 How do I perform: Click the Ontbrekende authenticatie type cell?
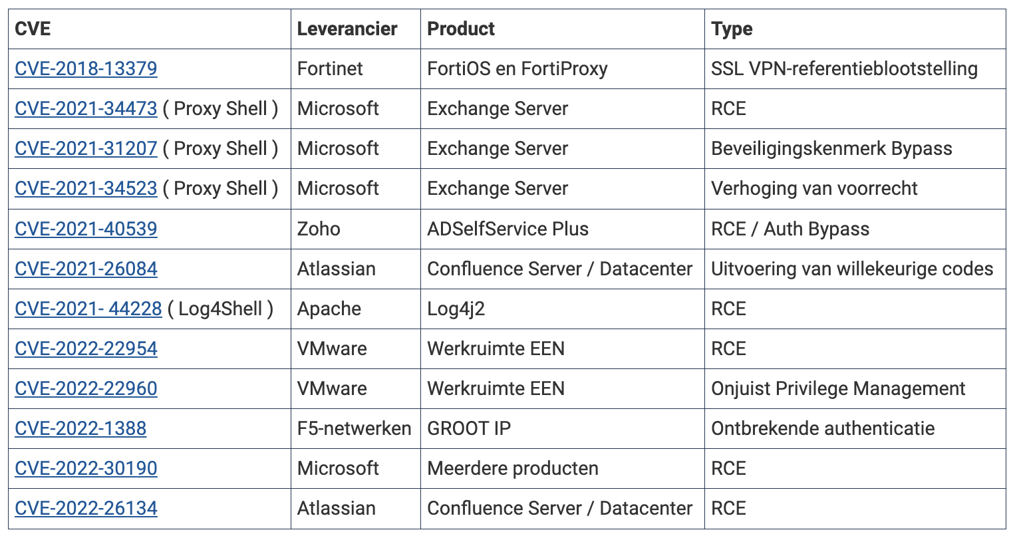[823, 429]
